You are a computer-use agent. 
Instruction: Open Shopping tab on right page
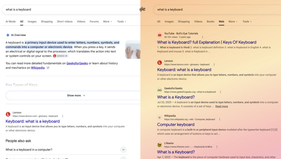pos(184,22)
